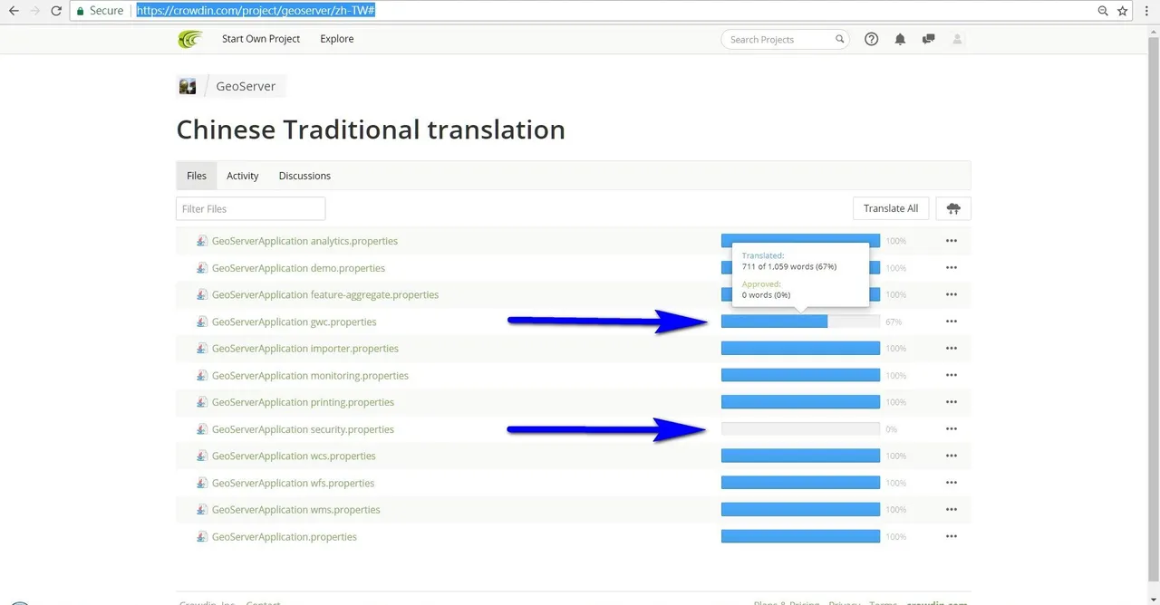Image resolution: width=1160 pixels, height=605 pixels.
Task: Click the 67% label for gwc.properties
Action: point(894,322)
